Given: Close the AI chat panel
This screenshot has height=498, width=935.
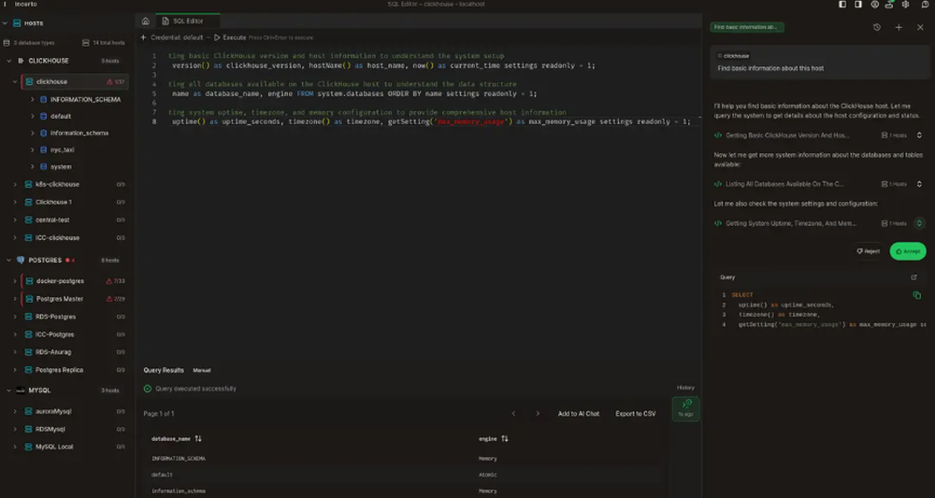Looking at the screenshot, I should click(x=920, y=27).
